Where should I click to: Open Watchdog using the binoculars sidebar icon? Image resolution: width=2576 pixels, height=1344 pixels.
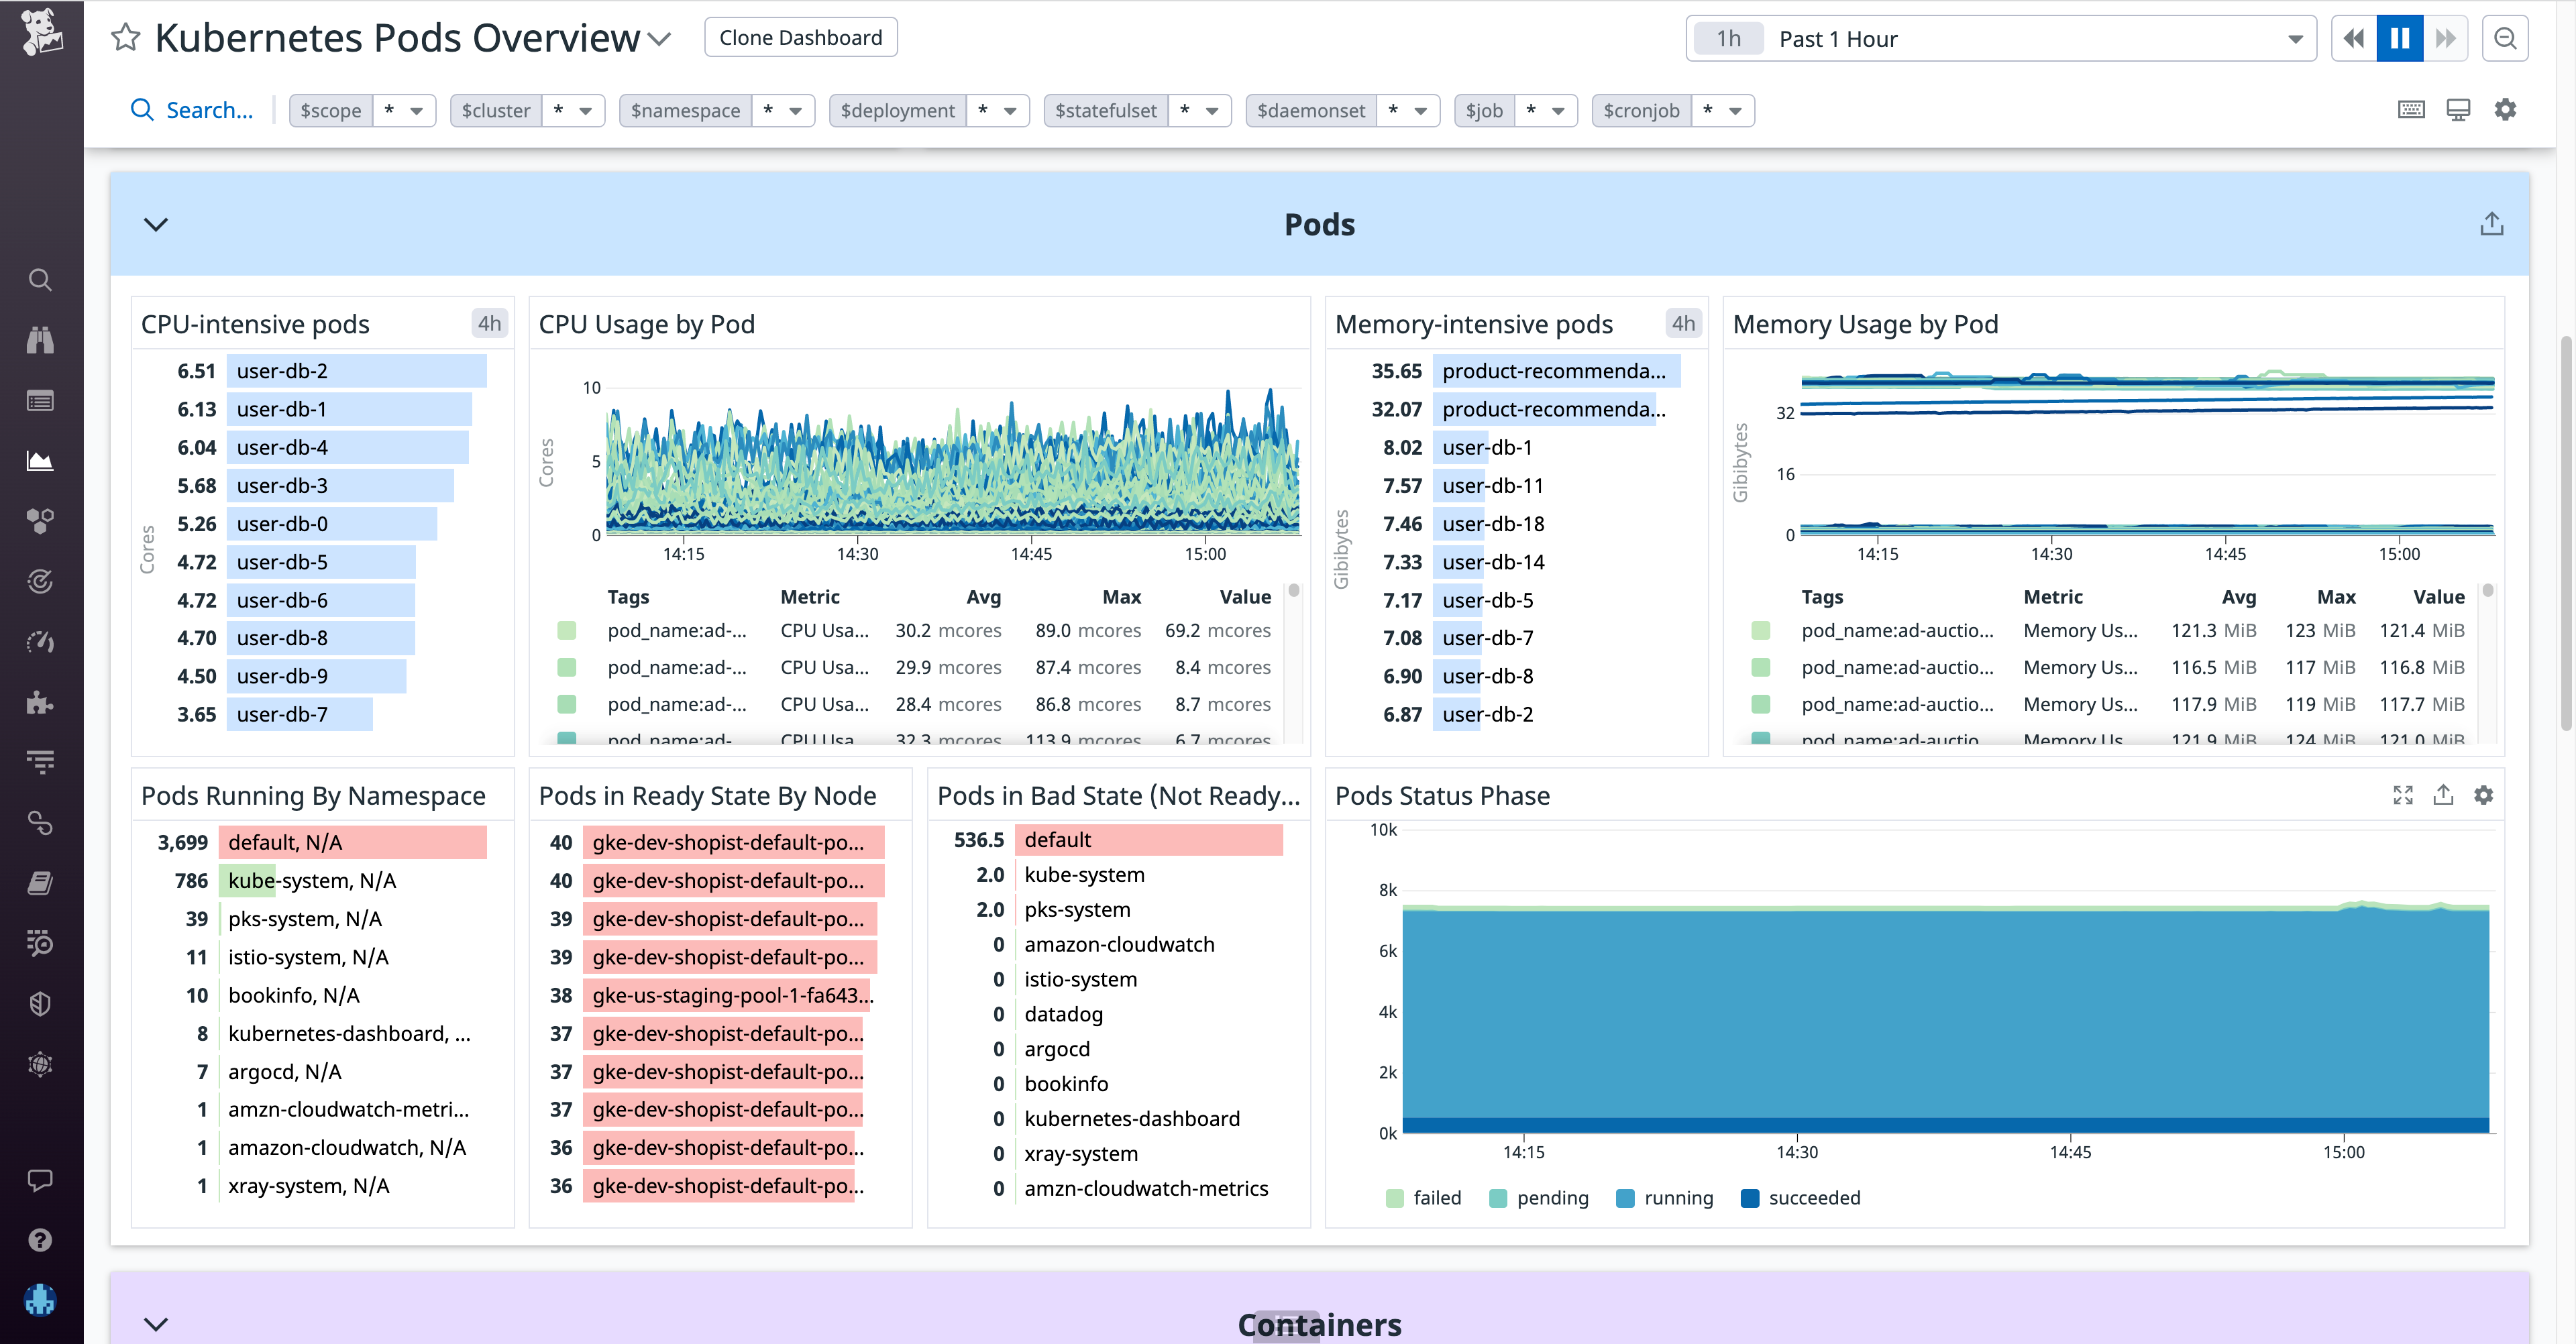click(x=40, y=340)
